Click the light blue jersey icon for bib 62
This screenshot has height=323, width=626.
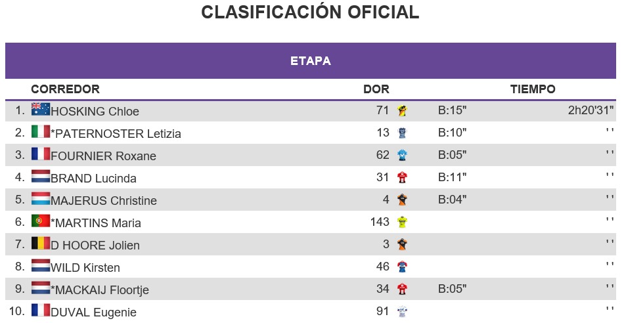(x=402, y=155)
